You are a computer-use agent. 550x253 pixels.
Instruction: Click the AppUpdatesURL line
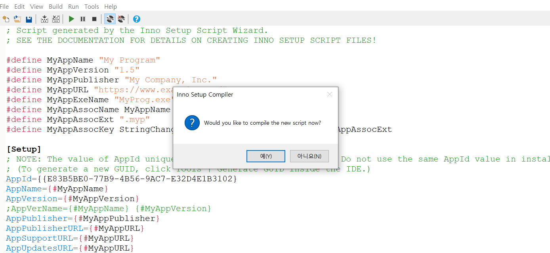click(x=70, y=248)
